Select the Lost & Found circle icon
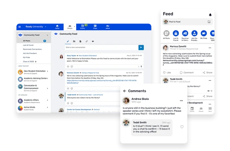 click(176, 33)
